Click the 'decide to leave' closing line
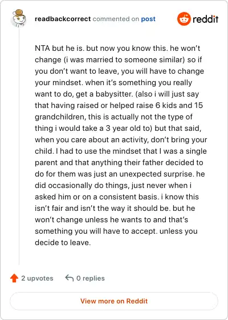228x320 pixels. [63, 243]
